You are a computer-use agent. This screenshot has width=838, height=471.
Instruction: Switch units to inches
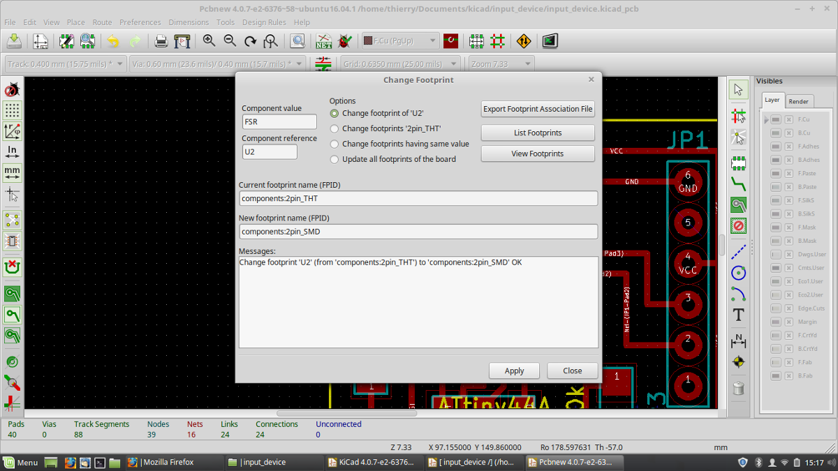click(x=12, y=151)
